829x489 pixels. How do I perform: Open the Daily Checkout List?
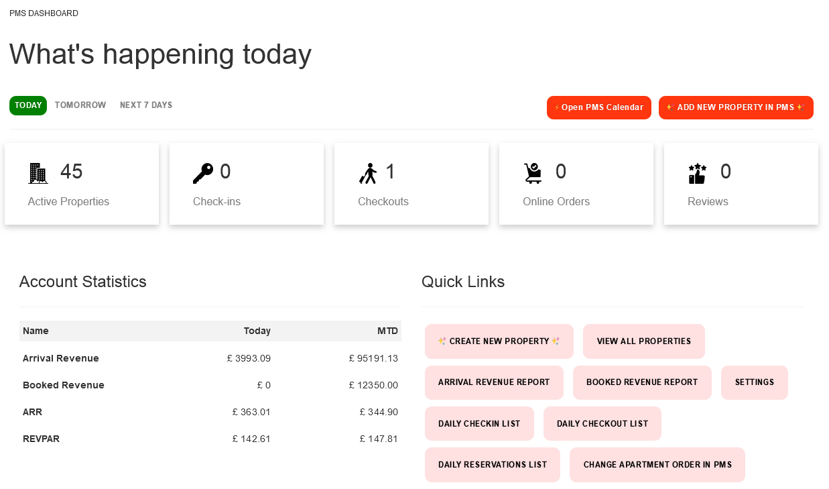(602, 424)
